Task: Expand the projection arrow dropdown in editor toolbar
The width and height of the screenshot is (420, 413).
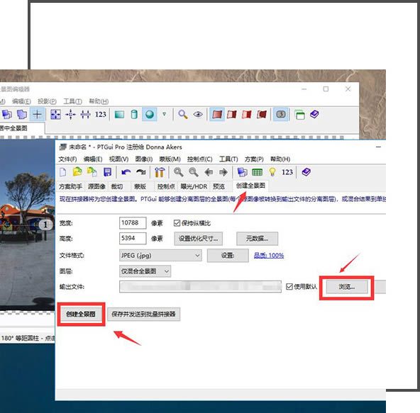Action: (164, 114)
